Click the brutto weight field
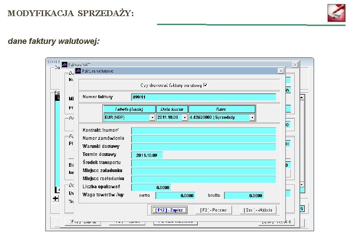 pyautogui.click(x=244, y=195)
